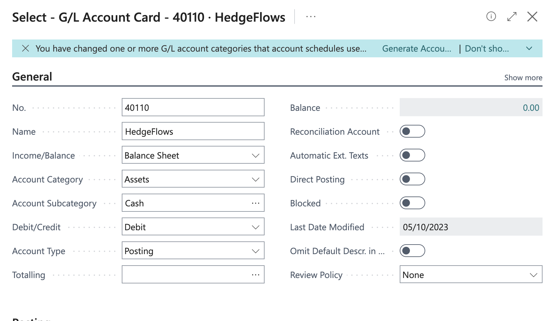The width and height of the screenshot is (554, 321).
Task: Open the more options ellipsis in header
Action: 311,17
